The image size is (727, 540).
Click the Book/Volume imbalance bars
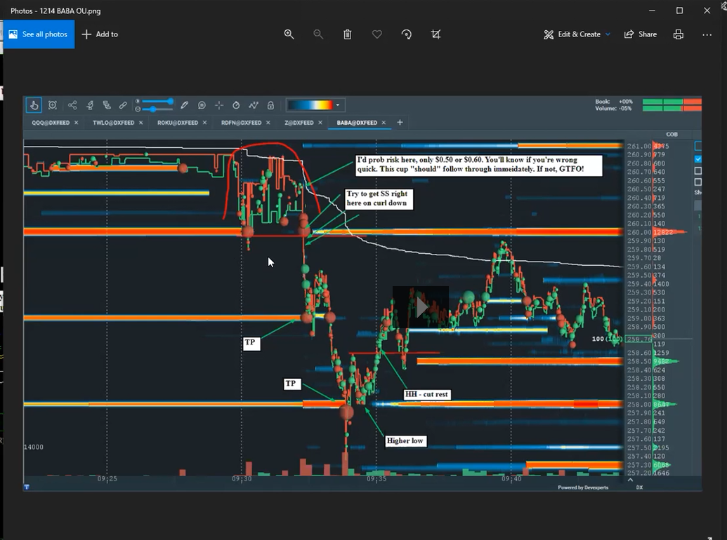point(672,105)
